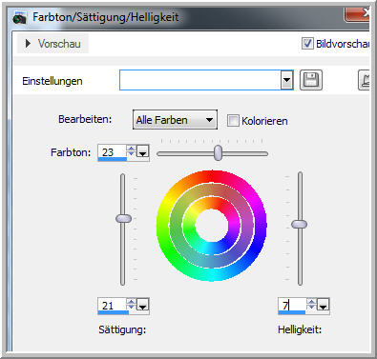Viewport: 377px width, 359px height.
Task: Disable the Bildvorschau checkbox
Action: coord(307,44)
